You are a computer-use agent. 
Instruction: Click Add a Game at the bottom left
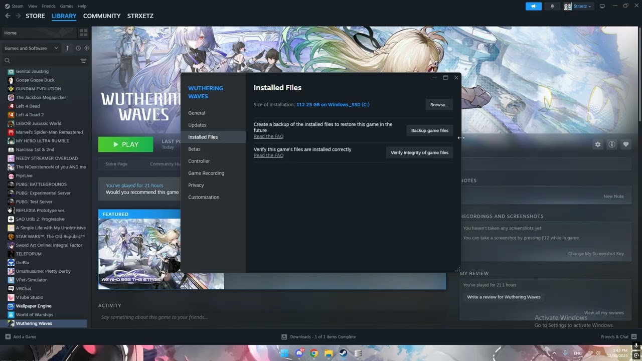(x=21, y=337)
